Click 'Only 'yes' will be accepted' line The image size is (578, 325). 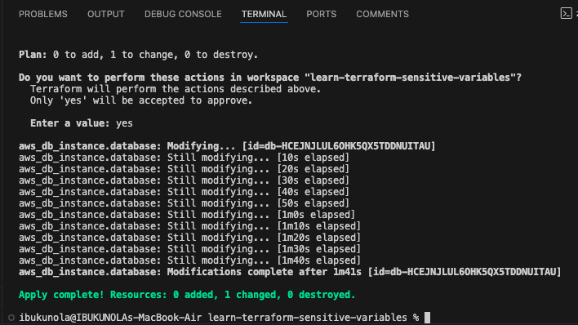click(x=141, y=100)
